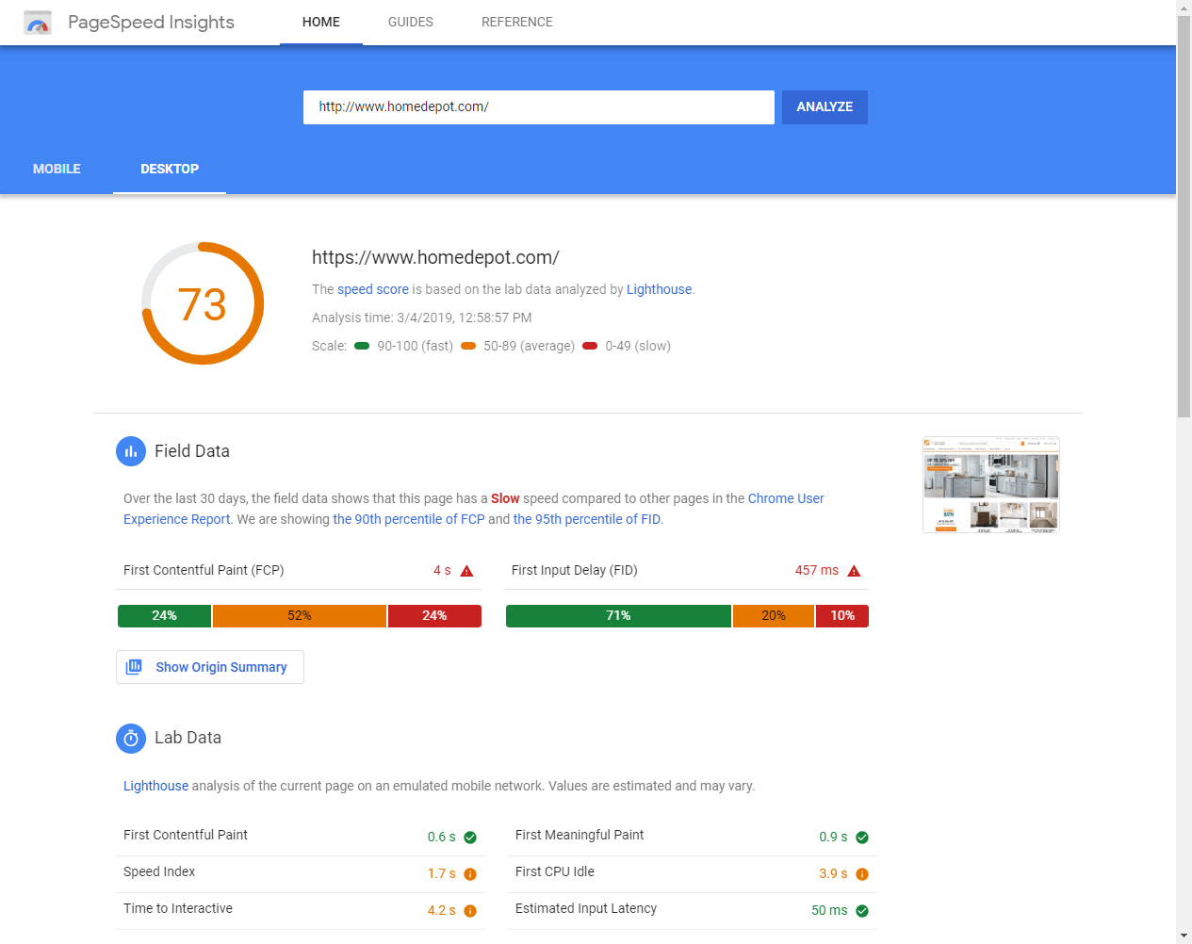Select the DESKTOP results tab
The image size is (1192, 944).
[170, 170]
